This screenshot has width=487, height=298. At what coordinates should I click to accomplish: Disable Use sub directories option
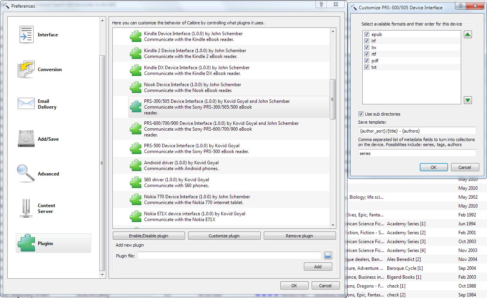pos(361,114)
